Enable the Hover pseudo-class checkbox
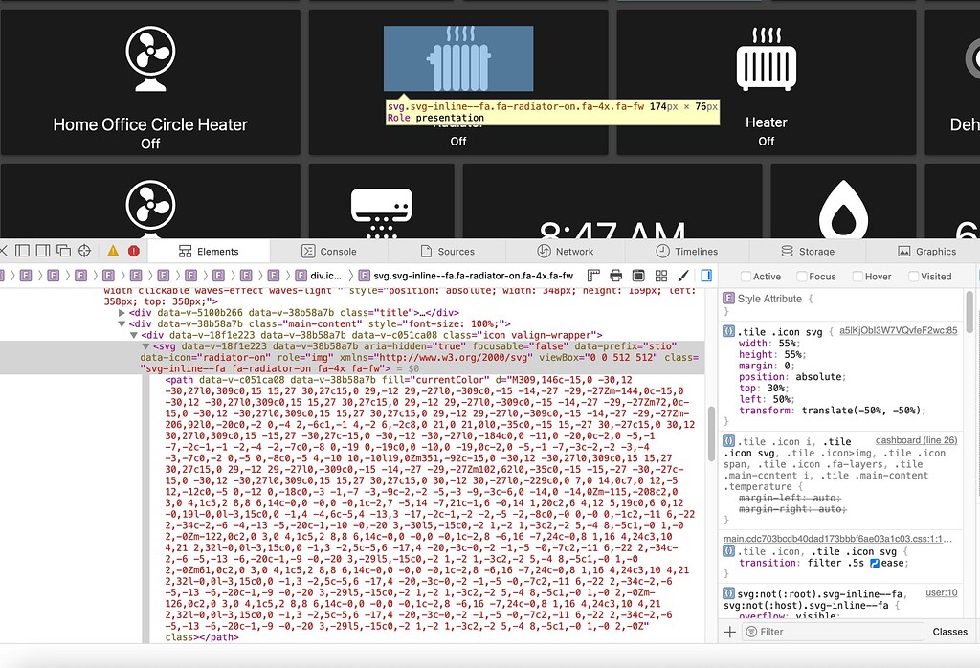Screen dimensions: 980x668 click(857, 277)
